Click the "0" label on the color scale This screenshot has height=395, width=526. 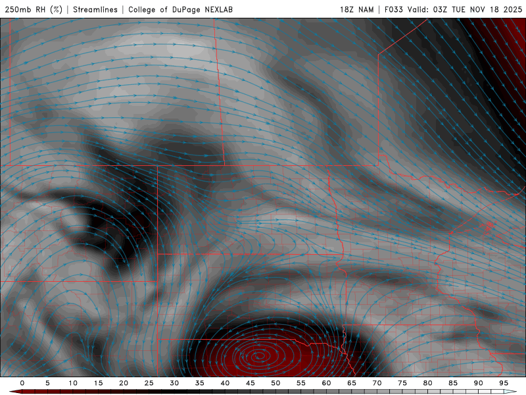[x=22, y=383]
